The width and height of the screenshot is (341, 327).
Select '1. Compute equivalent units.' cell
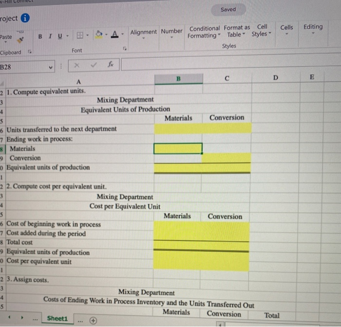80,91
